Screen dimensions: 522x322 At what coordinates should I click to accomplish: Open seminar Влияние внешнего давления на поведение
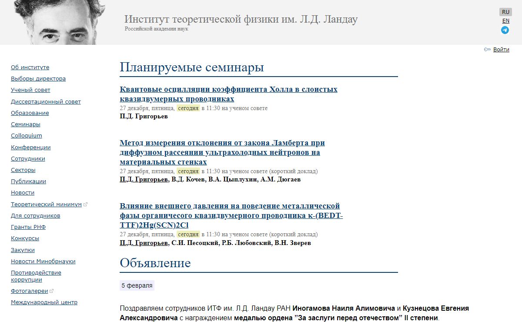(231, 215)
